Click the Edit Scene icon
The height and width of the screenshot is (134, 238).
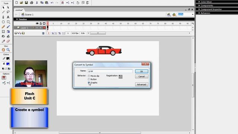pos(168,15)
